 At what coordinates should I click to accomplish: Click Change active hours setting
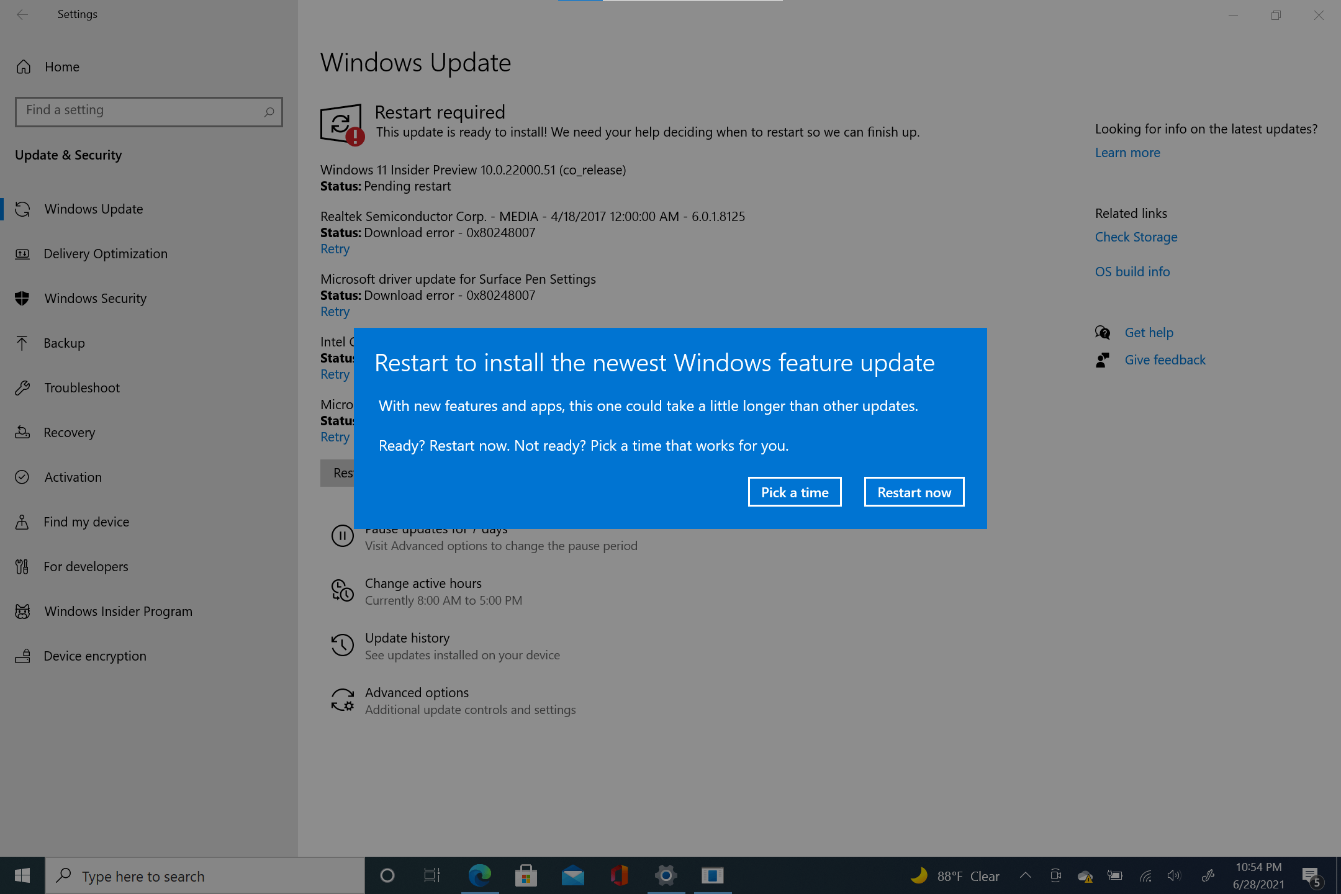pyautogui.click(x=423, y=582)
